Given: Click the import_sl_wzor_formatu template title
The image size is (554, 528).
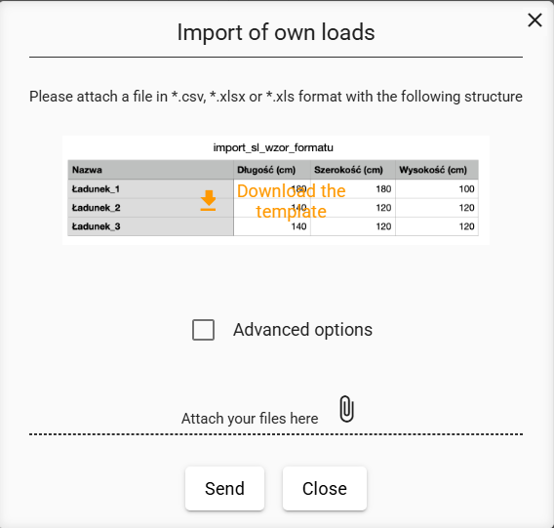Looking at the screenshot, I should pyautogui.click(x=273, y=147).
